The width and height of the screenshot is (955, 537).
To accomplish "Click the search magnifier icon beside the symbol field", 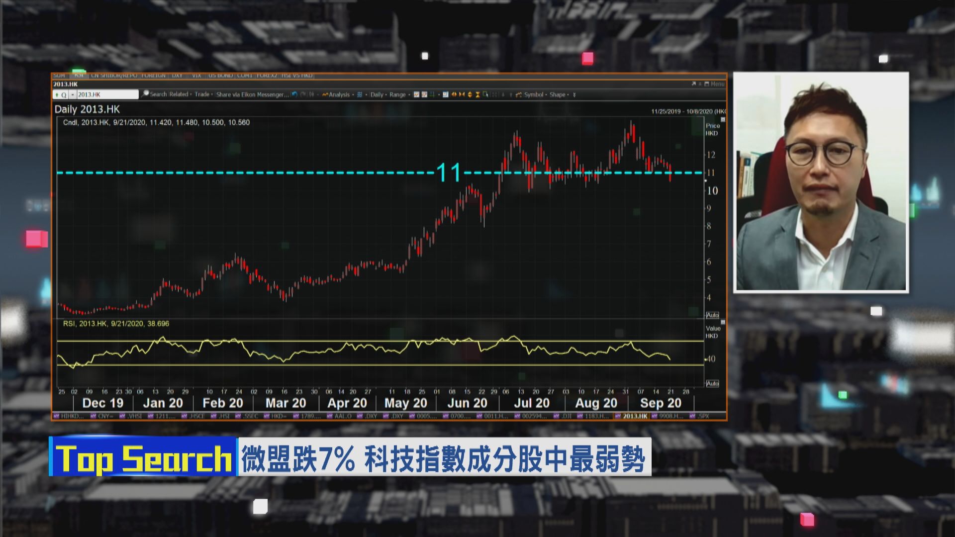I will 145,94.
